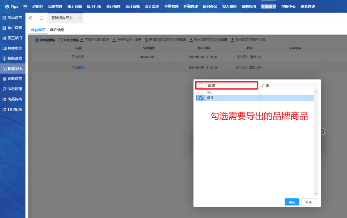This screenshot has width=347, height=218.
Task: Open the 系统管理 top menu
Action: point(268,6)
